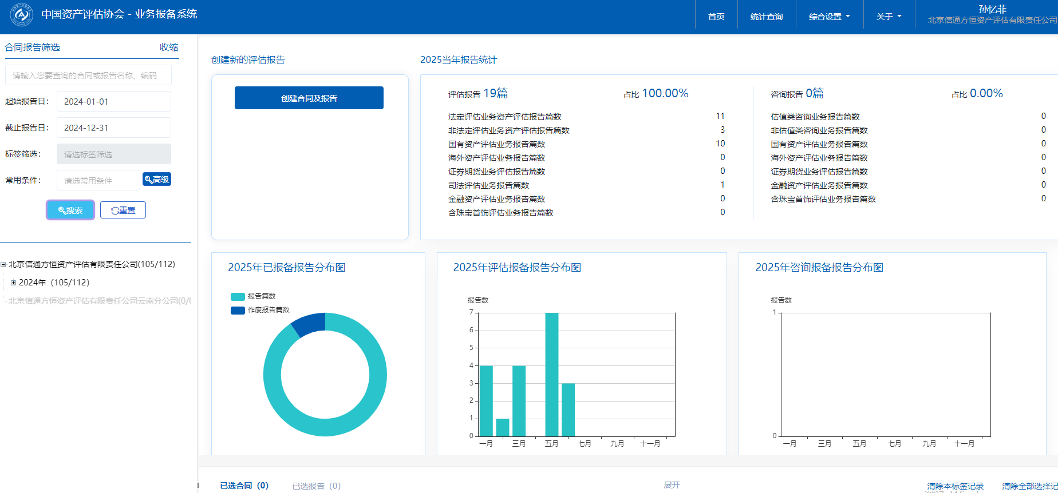Viewport: 1058px width, 493px height.
Task: Click the reset button with refresh icon
Action: point(123,210)
